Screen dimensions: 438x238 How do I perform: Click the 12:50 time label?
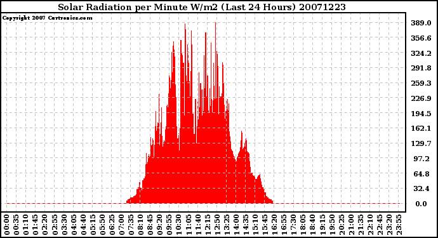pyautogui.click(x=217, y=225)
